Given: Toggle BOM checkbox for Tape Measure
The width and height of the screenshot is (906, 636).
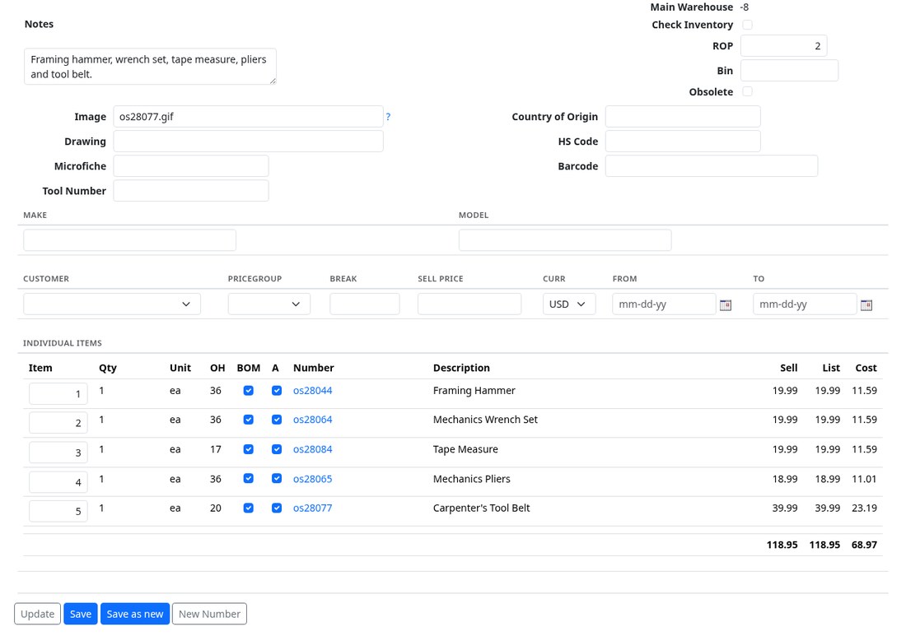Looking at the screenshot, I should click(x=249, y=449).
